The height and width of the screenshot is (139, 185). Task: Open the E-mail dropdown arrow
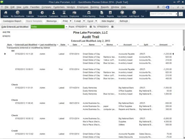tap(84, 21)
